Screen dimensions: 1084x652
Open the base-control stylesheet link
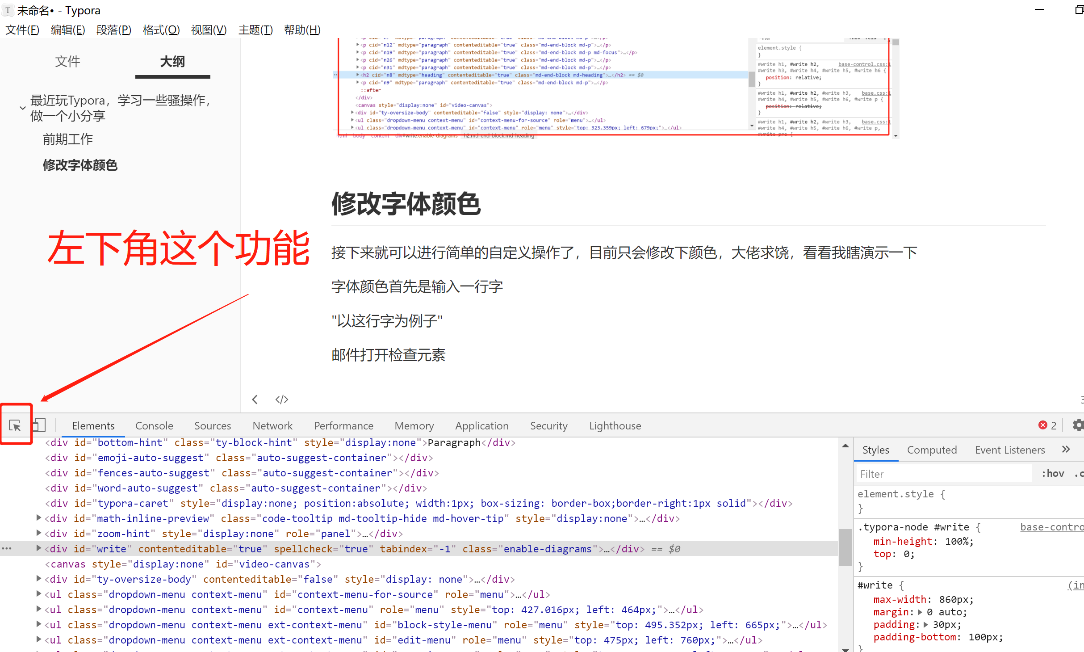tap(1051, 527)
